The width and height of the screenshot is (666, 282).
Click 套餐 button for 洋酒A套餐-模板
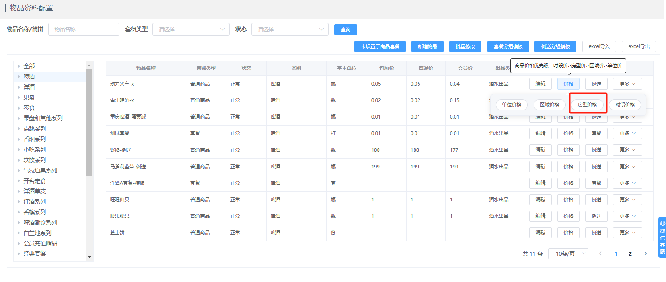596,183
